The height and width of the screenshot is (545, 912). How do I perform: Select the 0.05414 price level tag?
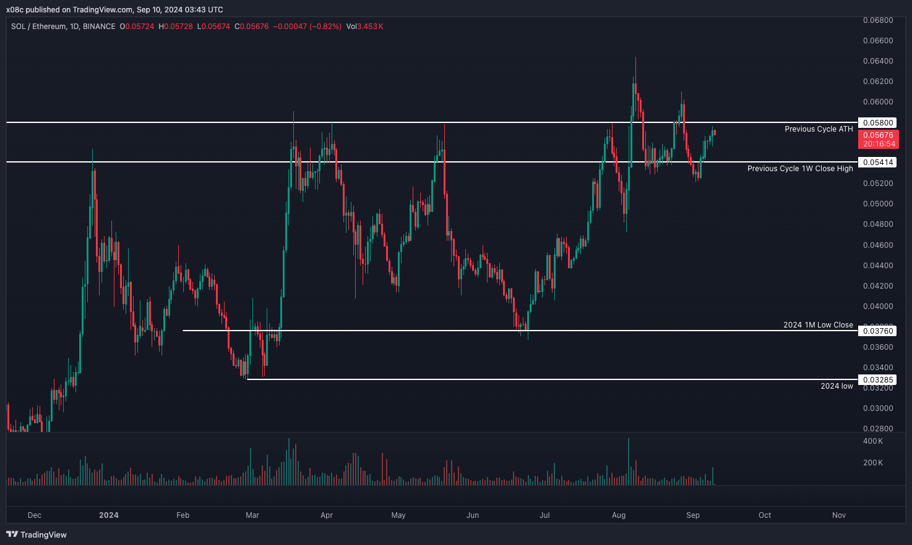pyautogui.click(x=877, y=163)
